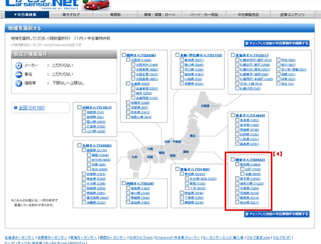Click the メーカー condition icon
The height and width of the screenshot is (244, 321).
[19, 65]
